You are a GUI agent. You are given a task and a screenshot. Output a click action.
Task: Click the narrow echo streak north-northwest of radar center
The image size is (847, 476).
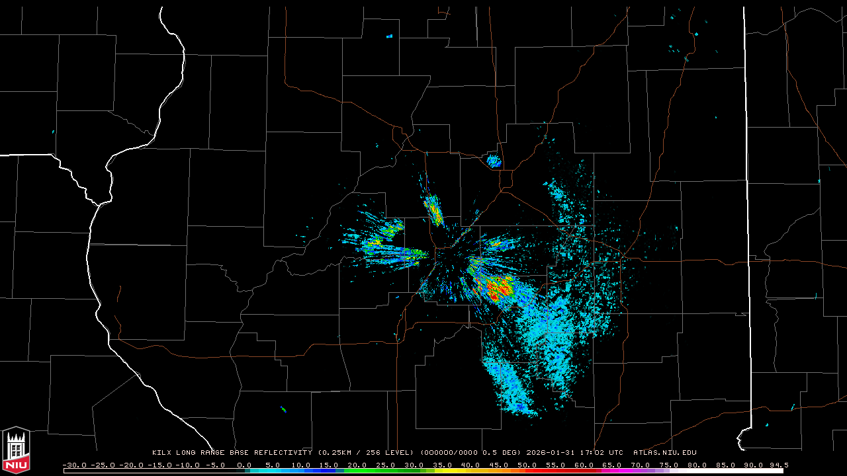pyautogui.click(x=433, y=210)
